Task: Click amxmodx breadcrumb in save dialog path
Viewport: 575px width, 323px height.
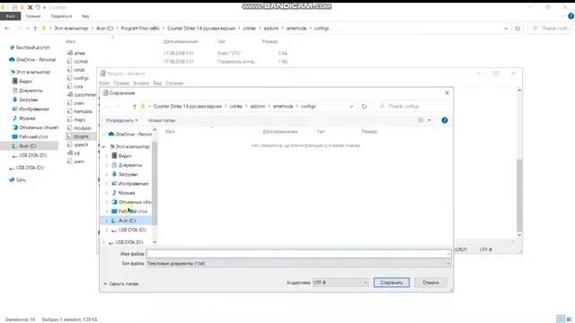Action: coord(283,106)
